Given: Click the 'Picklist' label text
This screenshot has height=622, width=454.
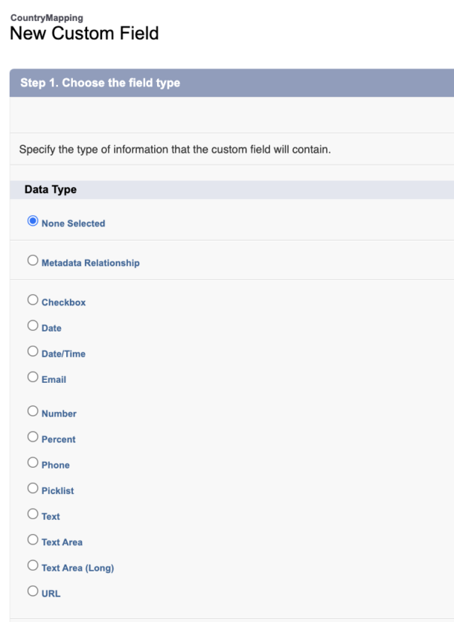Looking at the screenshot, I should click(x=57, y=491).
